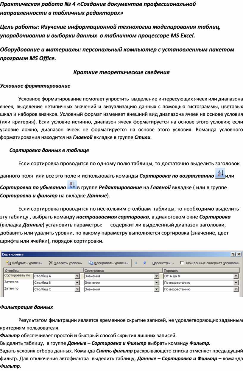Expand Значения dropdown in Сортировать по row

[x=157, y=276]
